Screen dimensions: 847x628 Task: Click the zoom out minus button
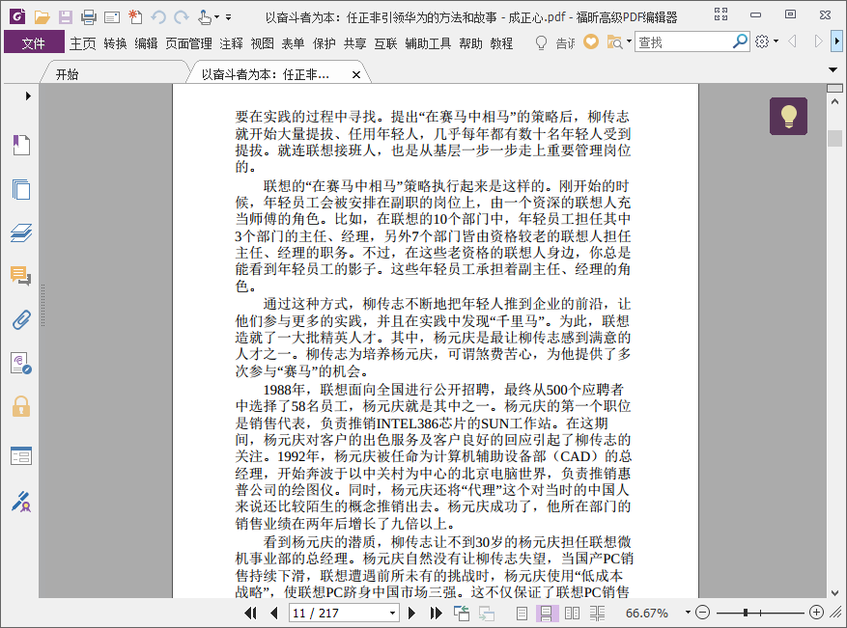(x=702, y=613)
